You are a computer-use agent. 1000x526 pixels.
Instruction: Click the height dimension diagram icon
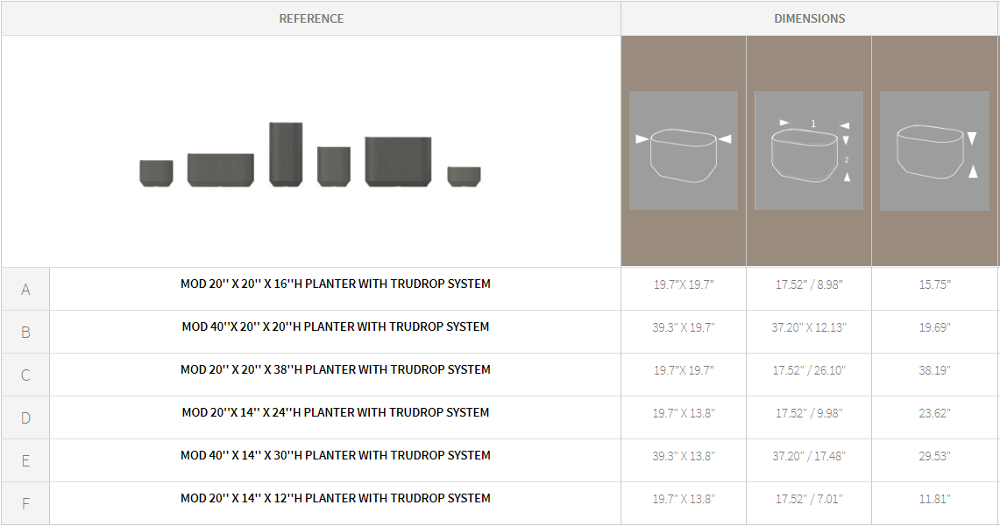click(x=934, y=151)
